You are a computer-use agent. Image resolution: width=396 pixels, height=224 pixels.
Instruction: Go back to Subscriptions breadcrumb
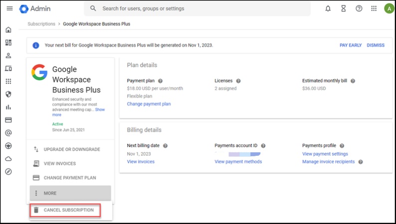coord(41,24)
